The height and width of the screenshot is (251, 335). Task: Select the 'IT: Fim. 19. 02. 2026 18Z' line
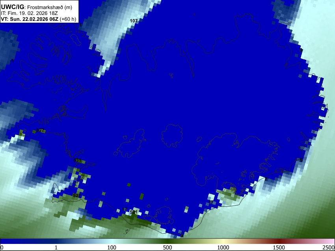(29, 13)
